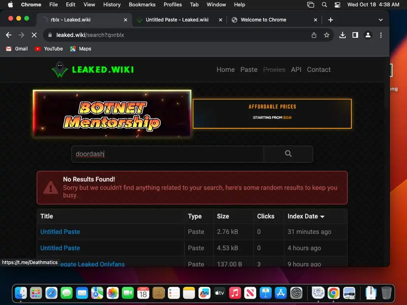The width and height of the screenshot is (407, 305).
Task: Open FaceTime in the dock
Action: point(128,293)
